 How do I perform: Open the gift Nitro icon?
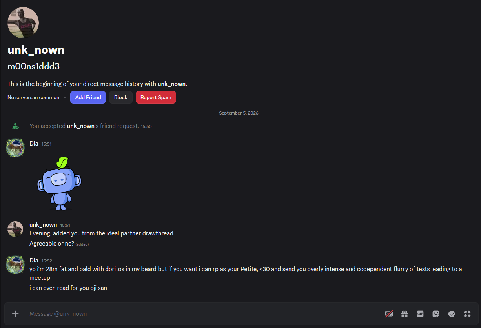(404, 313)
